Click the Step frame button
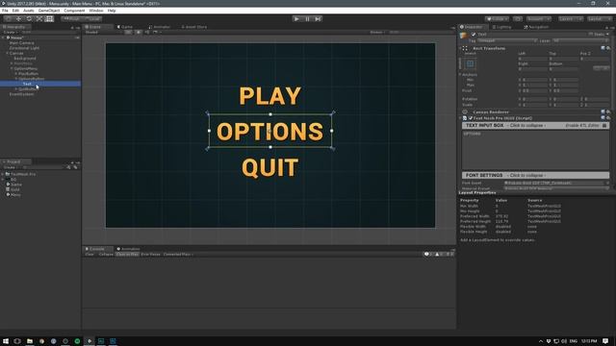Viewport: 616px width, 346px height. [x=318, y=19]
